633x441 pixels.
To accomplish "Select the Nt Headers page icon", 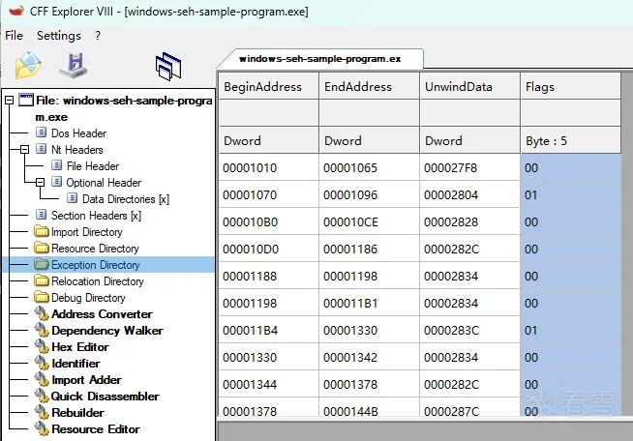I will (x=42, y=149).
